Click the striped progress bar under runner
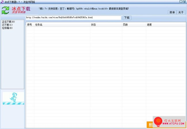Image resolution: width=187 pixels, height=129 pixels. (13, 103)
